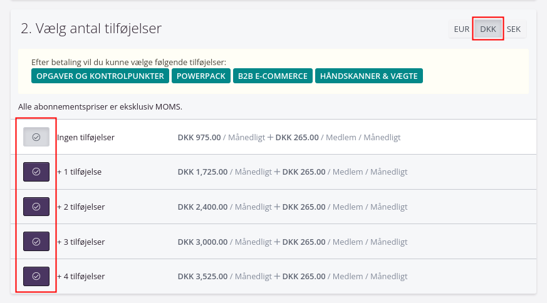This screenshot has height=303, width=547.
Task: Select the checkmark button beside + 3 tilføjelser
Action: [36, 242]
